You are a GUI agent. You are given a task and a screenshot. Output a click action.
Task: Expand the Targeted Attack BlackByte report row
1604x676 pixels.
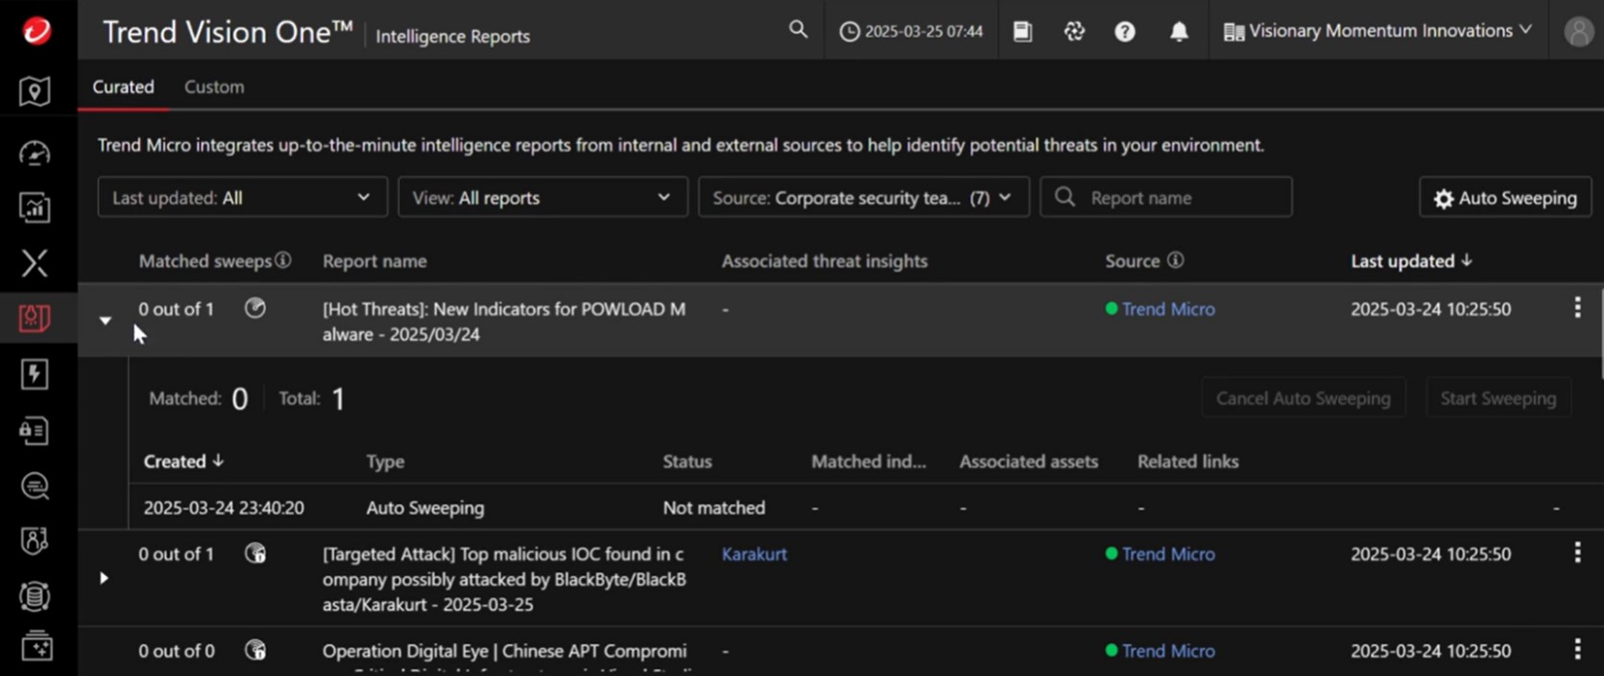click(104, 578)
